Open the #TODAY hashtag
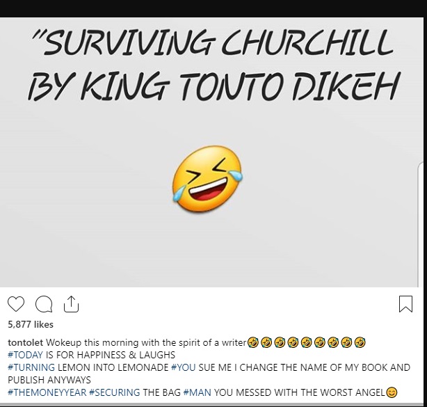The image size is (427, 407). pos(25,355)
